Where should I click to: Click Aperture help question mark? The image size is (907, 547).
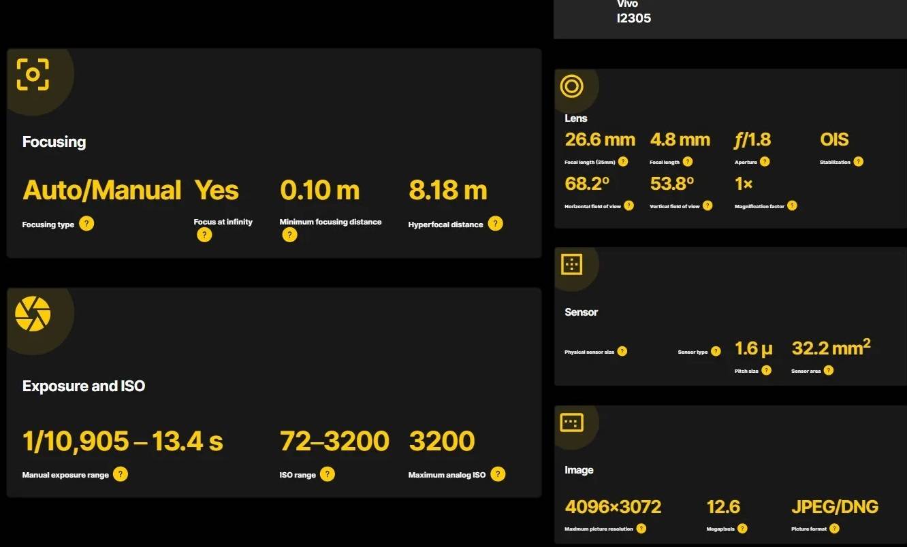[765, 162]
